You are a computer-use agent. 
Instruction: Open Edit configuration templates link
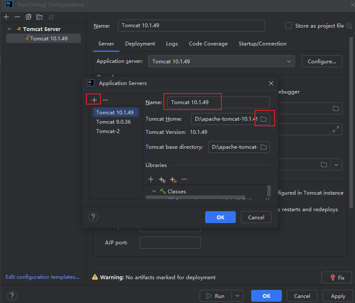pyautogui.click(x=43, y=277)
